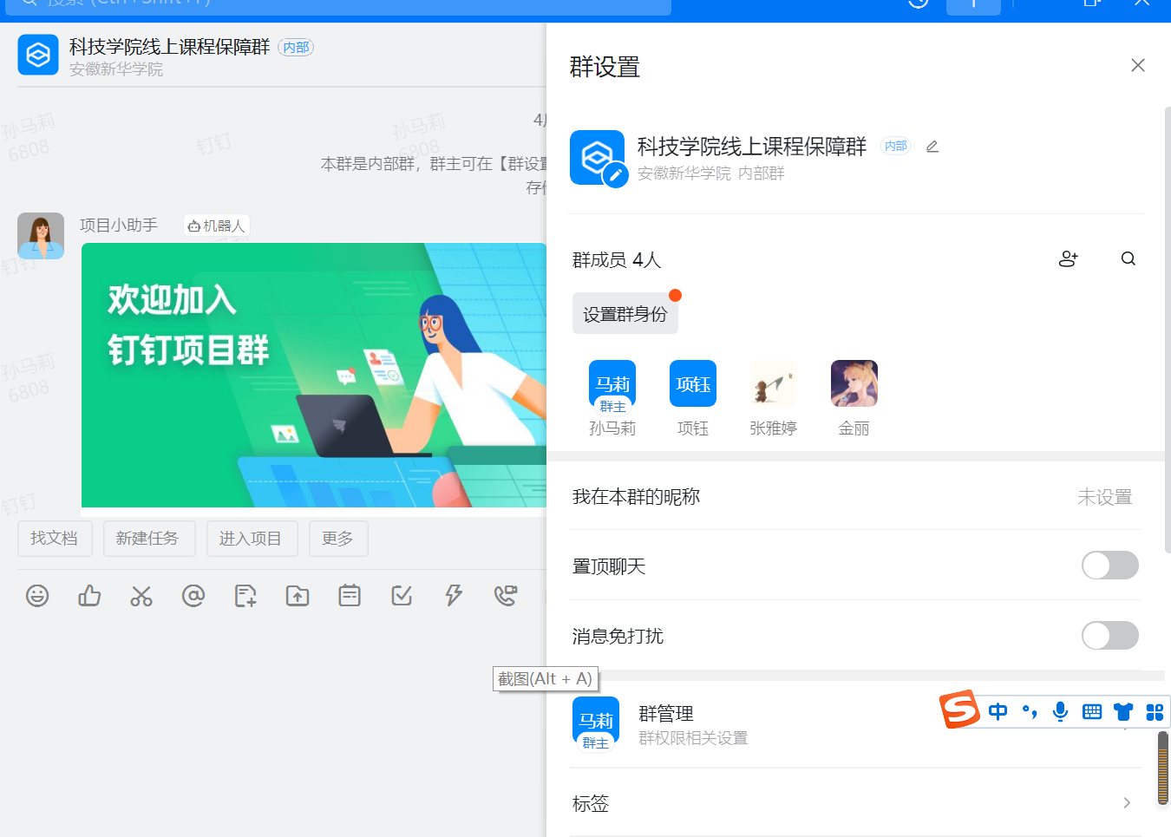Image resolution: width=1171 pixels, height=837 pixels.
Task: Click the @ mention icon
Action: [193, 596]
